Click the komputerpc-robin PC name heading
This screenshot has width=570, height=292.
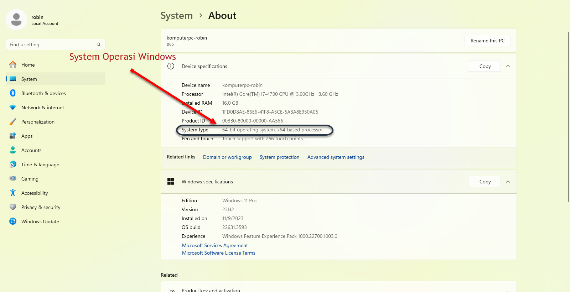coord(187,38)
